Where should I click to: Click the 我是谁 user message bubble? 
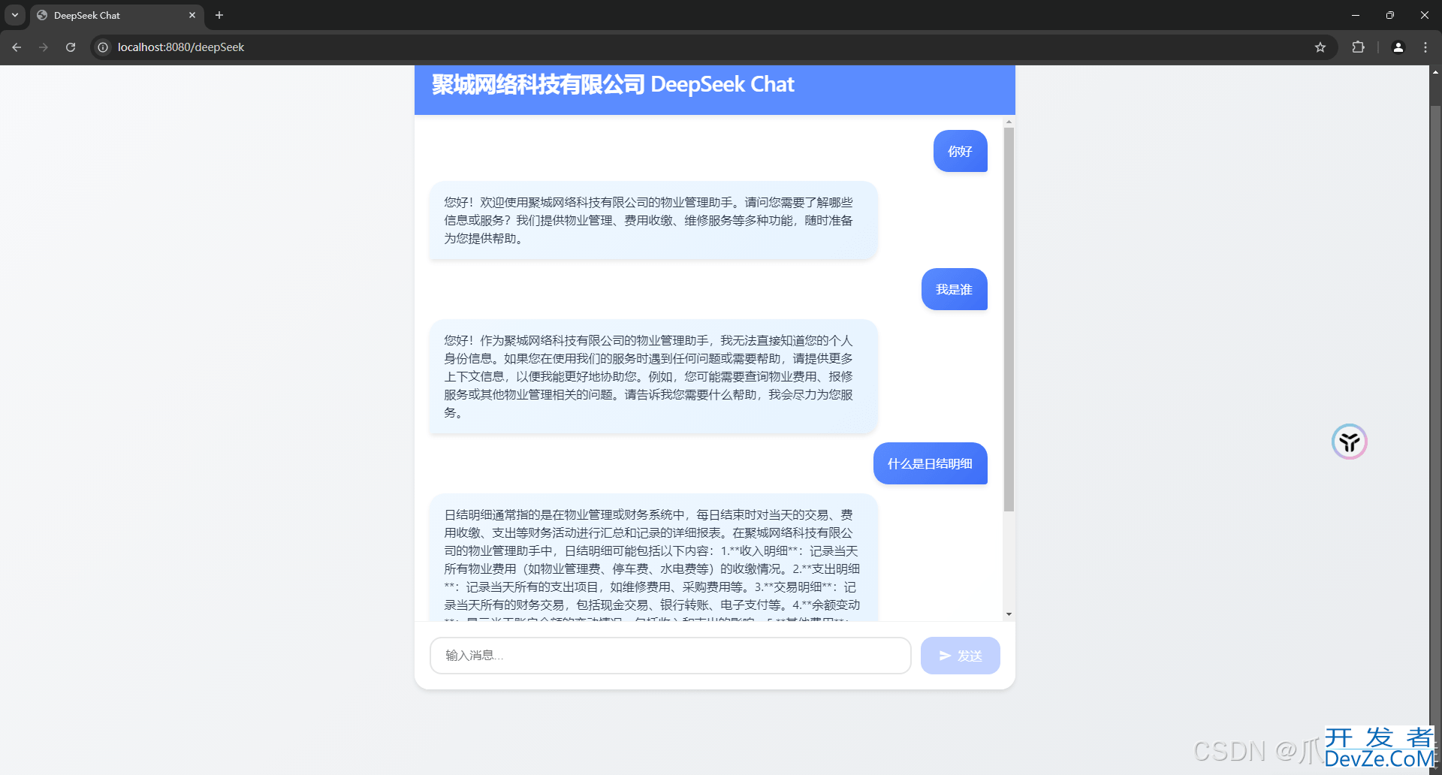955,289
